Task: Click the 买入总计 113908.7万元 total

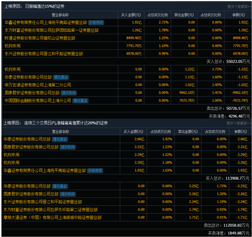Action: [228, 178]
